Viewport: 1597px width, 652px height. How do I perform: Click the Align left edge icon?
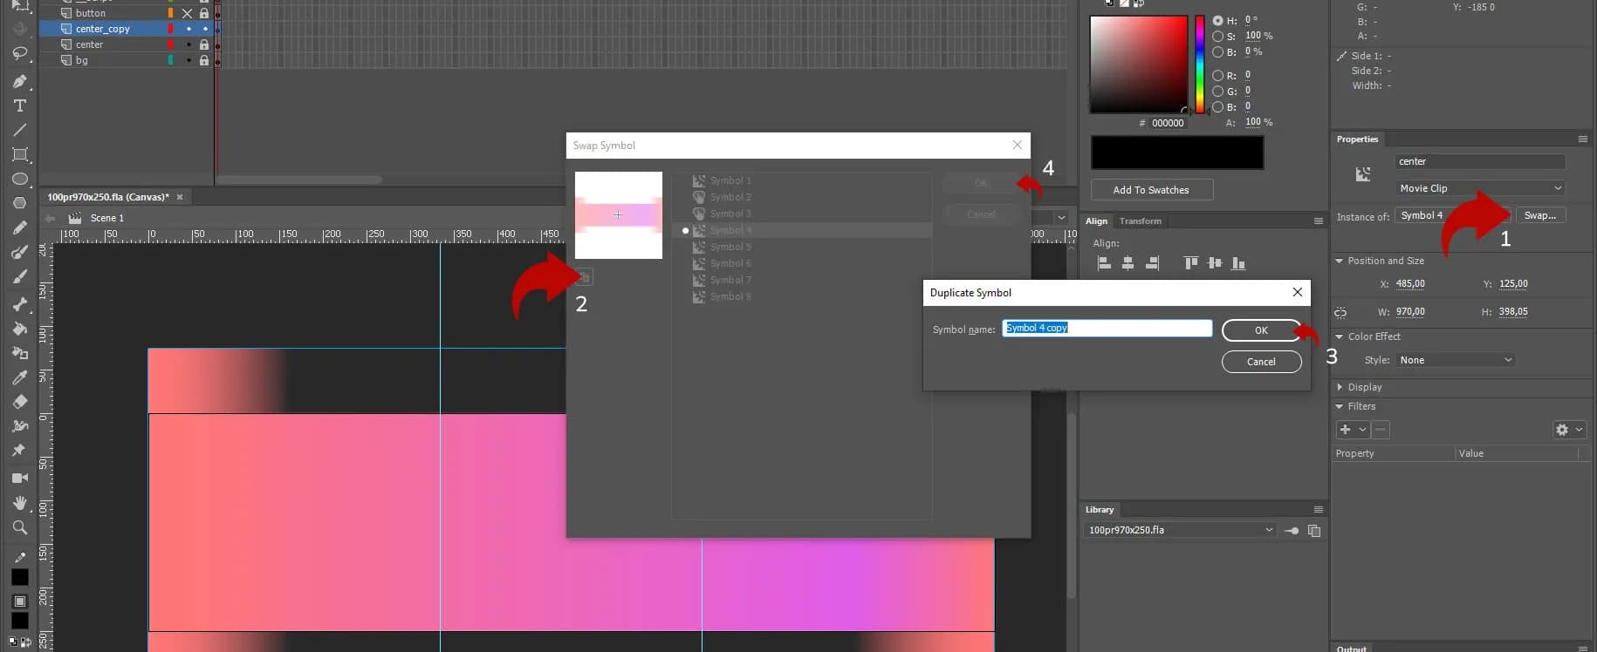click(x=1104, y=263)
